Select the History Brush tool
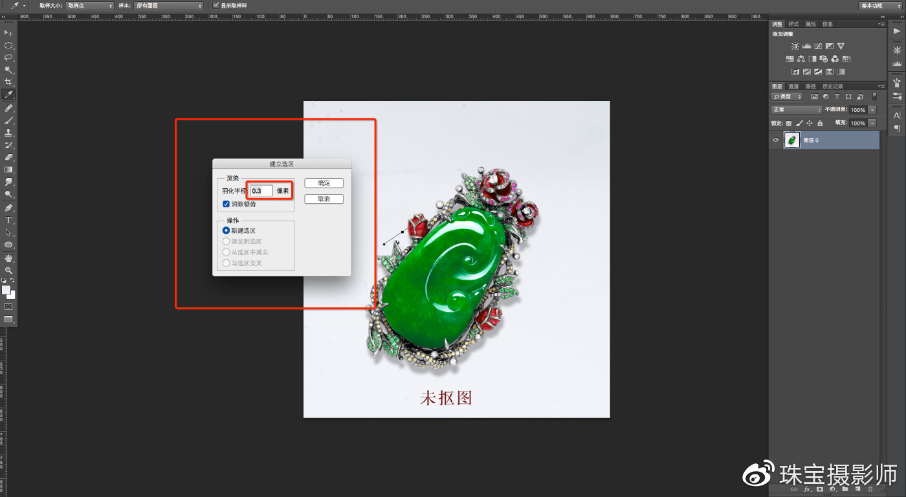This screenshot has height=497, width=906. point(8,145)
